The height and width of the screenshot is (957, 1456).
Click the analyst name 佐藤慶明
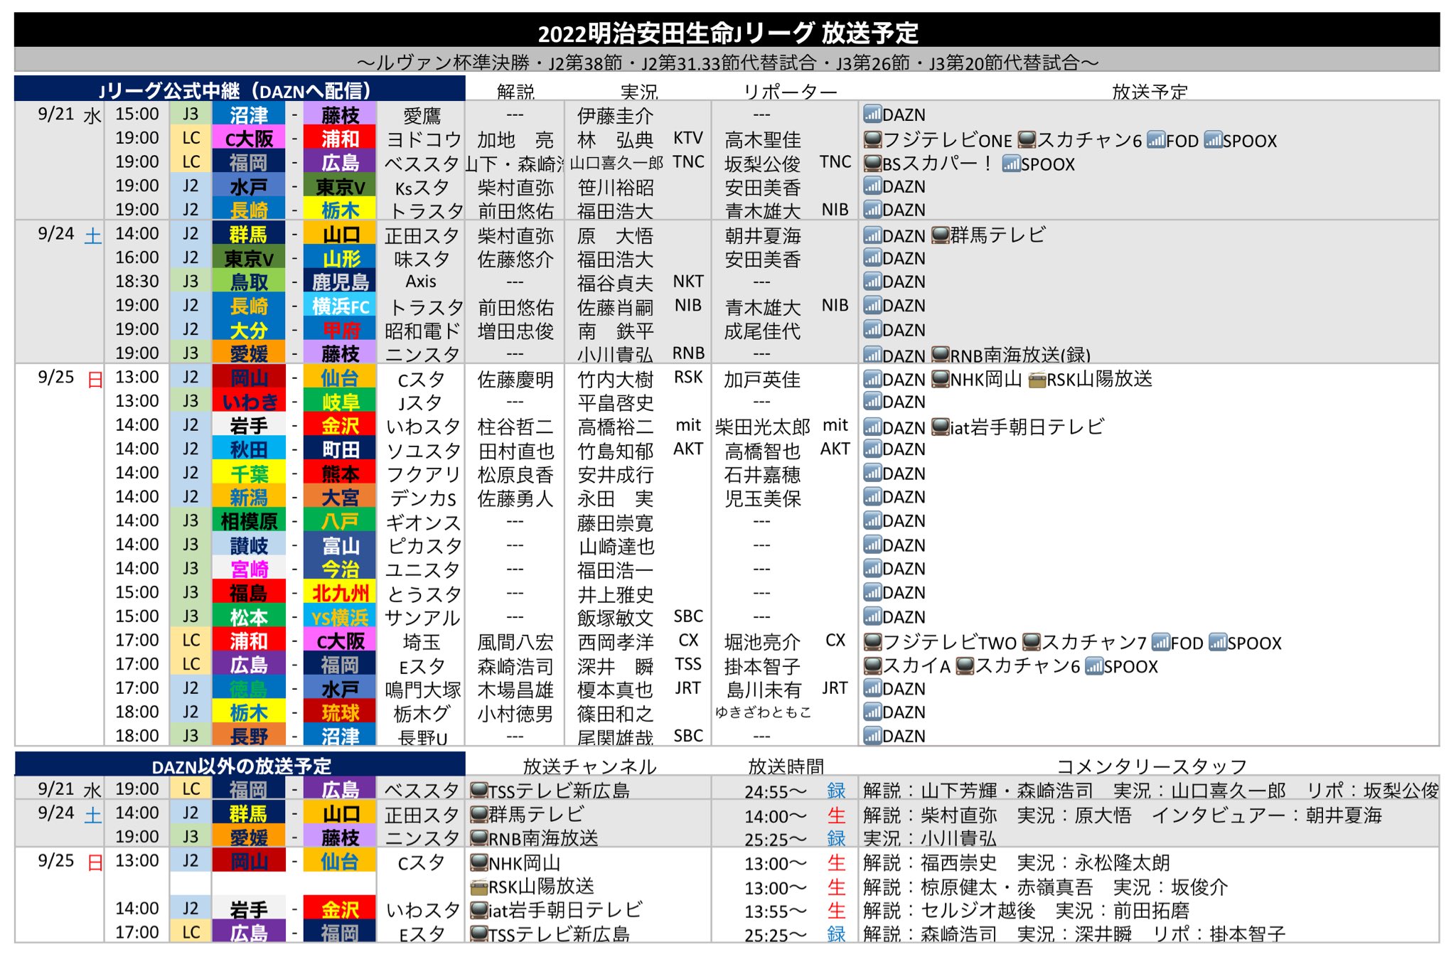click(x=515, y=379)
